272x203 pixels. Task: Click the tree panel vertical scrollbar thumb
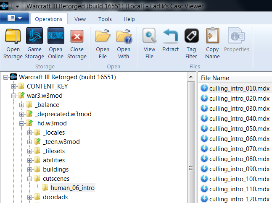point(191,143)
